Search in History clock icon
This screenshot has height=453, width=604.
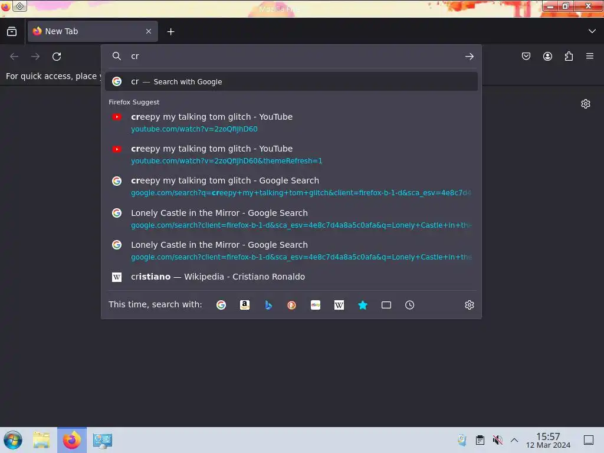click(409, 305)
